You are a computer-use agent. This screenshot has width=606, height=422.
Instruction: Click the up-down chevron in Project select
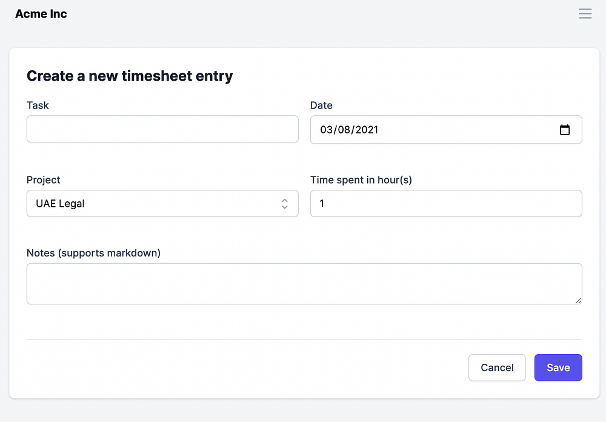[284, 204]
